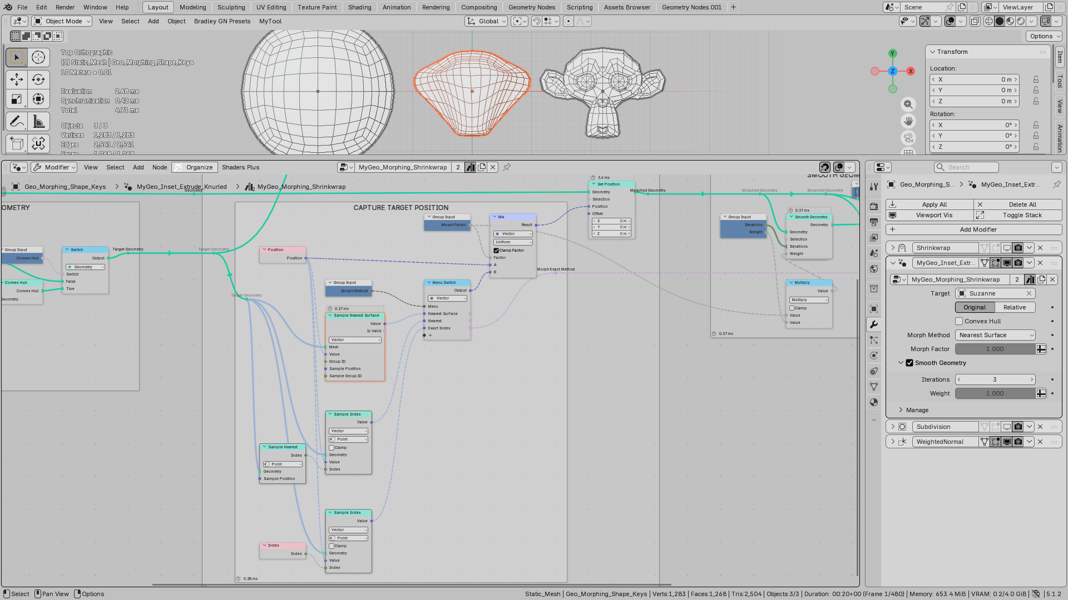Enable the Convex Hull checkbox

tap(959, 321)
